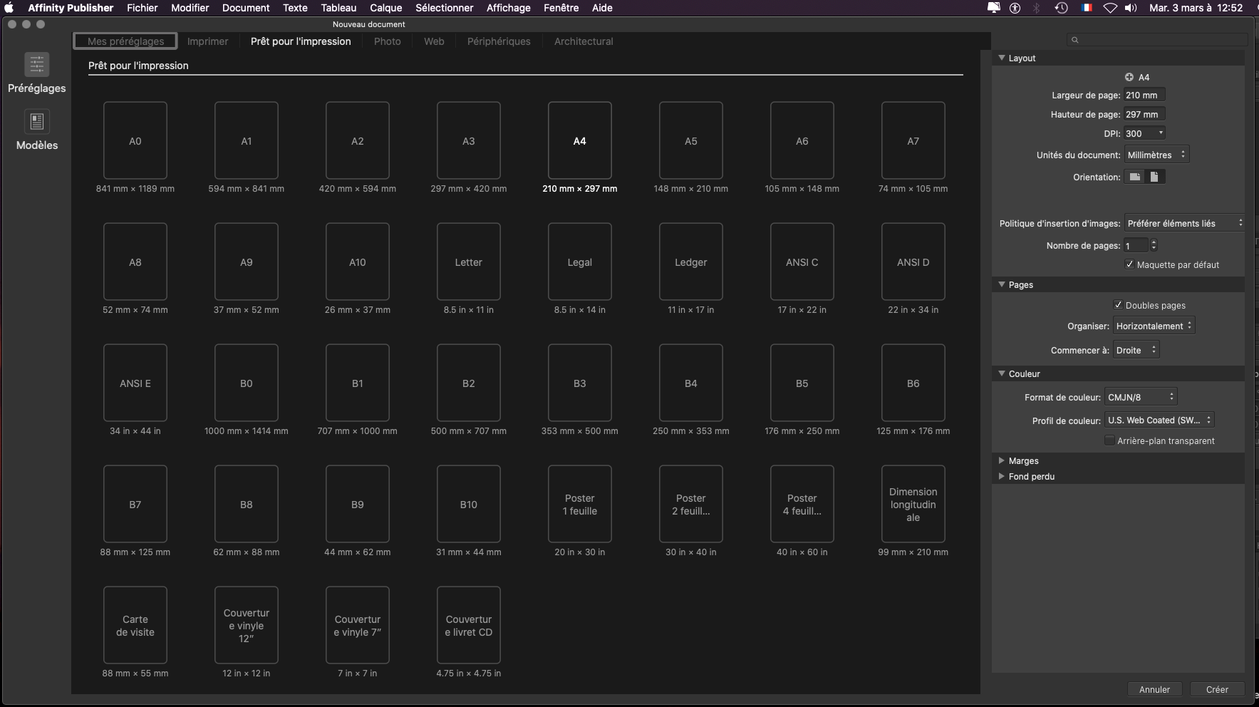
Task: Select the Couverture livret CD preset
Action: tap(469, 625)
